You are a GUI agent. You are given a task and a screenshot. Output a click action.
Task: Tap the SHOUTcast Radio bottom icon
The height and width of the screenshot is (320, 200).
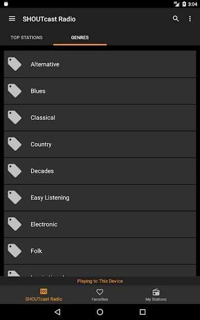click(x=43, y=291)
